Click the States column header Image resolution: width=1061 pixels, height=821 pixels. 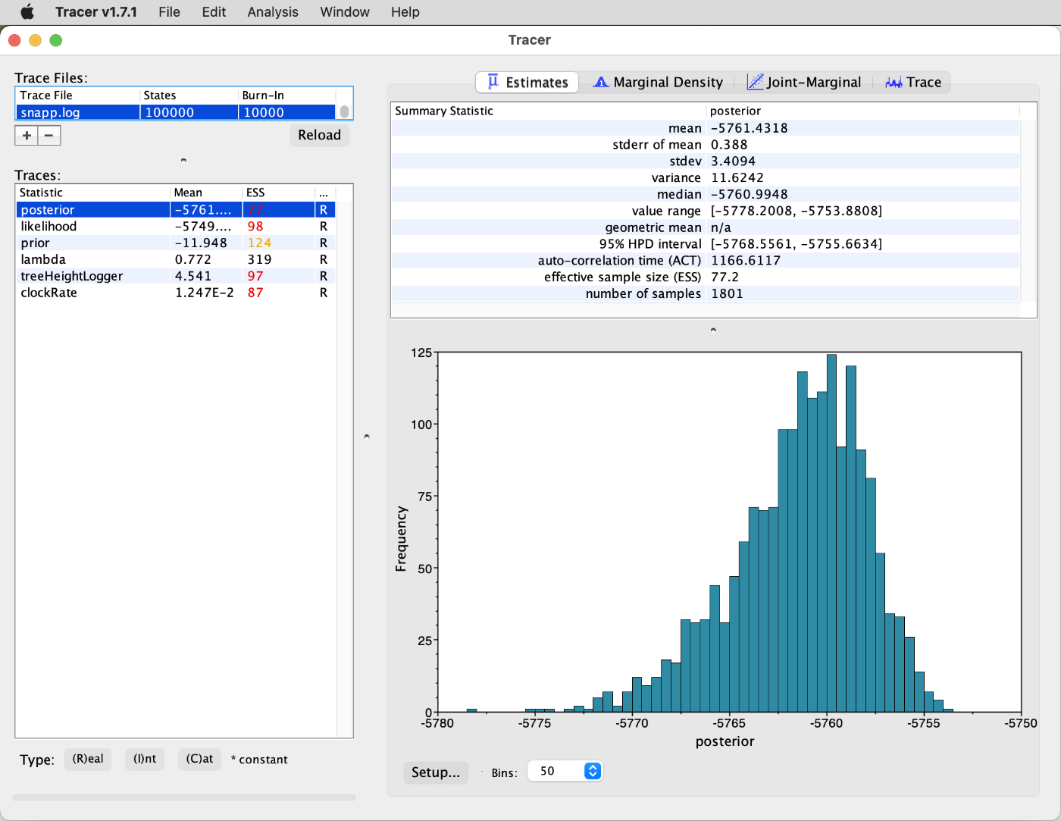pyautogui.click(x=189, y=96)
